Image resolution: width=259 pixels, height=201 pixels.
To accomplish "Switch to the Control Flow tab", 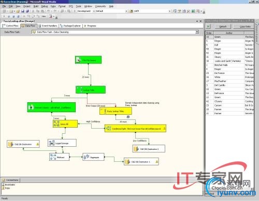I will point(10,26).
